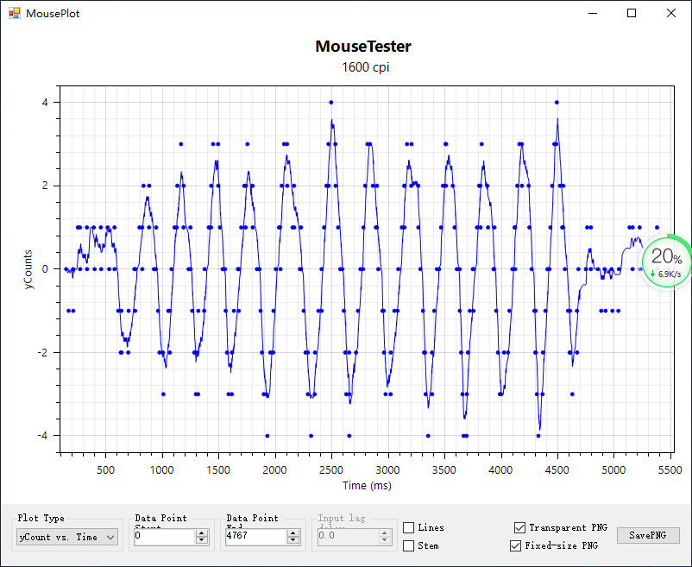The width and height of the screenshot is (692, 567).
Task: Click the Data Point Start input field
Action: click(164, 537)
